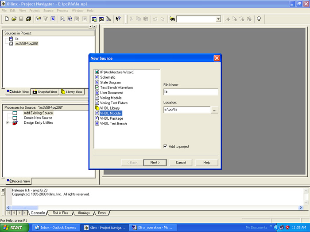Image resolution: width=310 pixels, height=232 pixels.
Task: Select VHDL Package source type
Action: (112, 118)
